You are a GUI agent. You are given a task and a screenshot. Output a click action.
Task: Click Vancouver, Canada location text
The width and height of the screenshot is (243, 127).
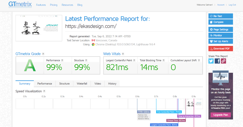[106, 41]
